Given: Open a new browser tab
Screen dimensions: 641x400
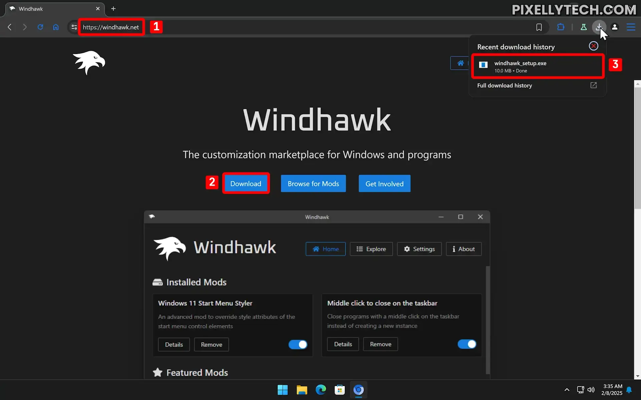Looking at the screenshot, I should [114, 9].
